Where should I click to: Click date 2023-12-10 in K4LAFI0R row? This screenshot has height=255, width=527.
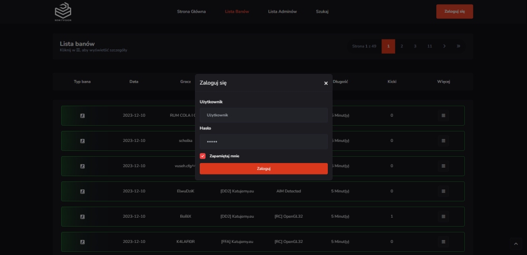[x=134, y=241]
